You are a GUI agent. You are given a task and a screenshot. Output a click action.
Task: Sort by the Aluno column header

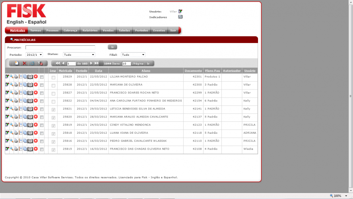click(146, 70)
